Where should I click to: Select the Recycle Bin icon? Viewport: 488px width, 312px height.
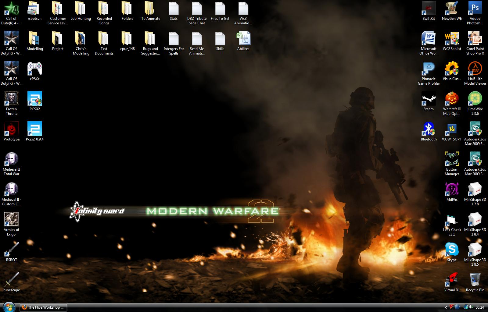click(475, 282)
